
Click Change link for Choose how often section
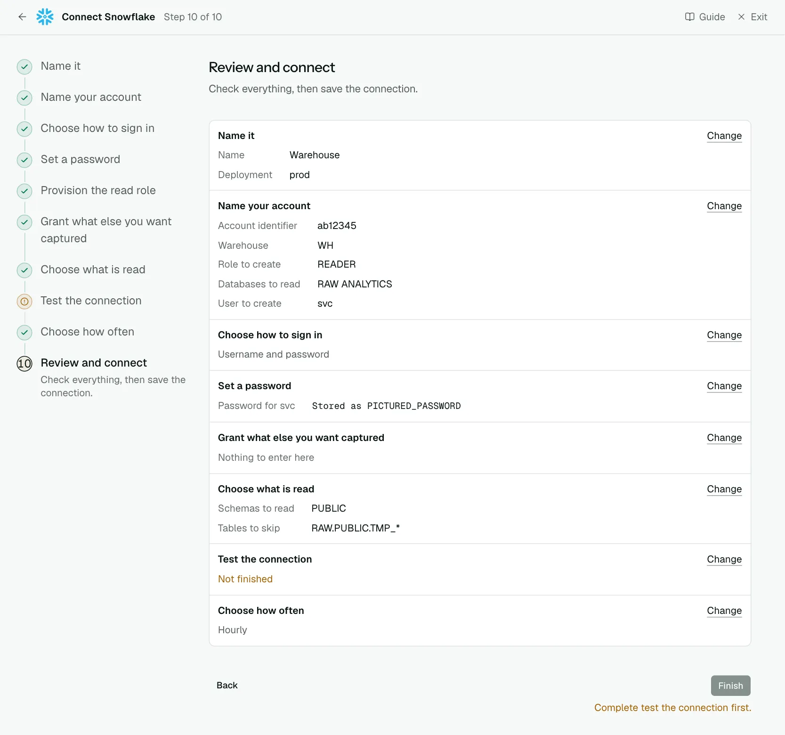[724, 611]
